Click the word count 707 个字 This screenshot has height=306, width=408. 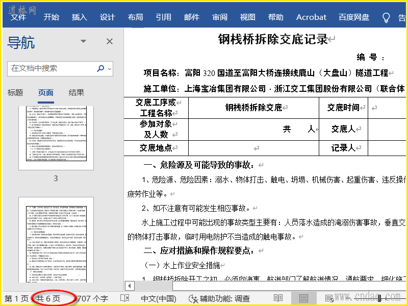pos(92,298)
